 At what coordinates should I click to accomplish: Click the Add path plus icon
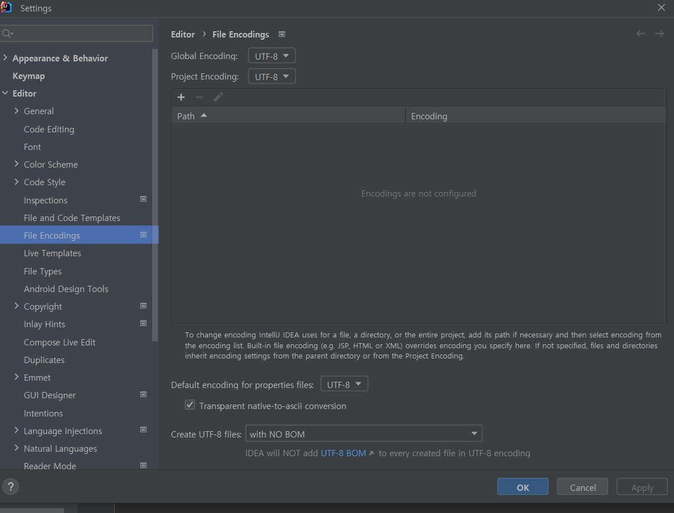(181, 97)
